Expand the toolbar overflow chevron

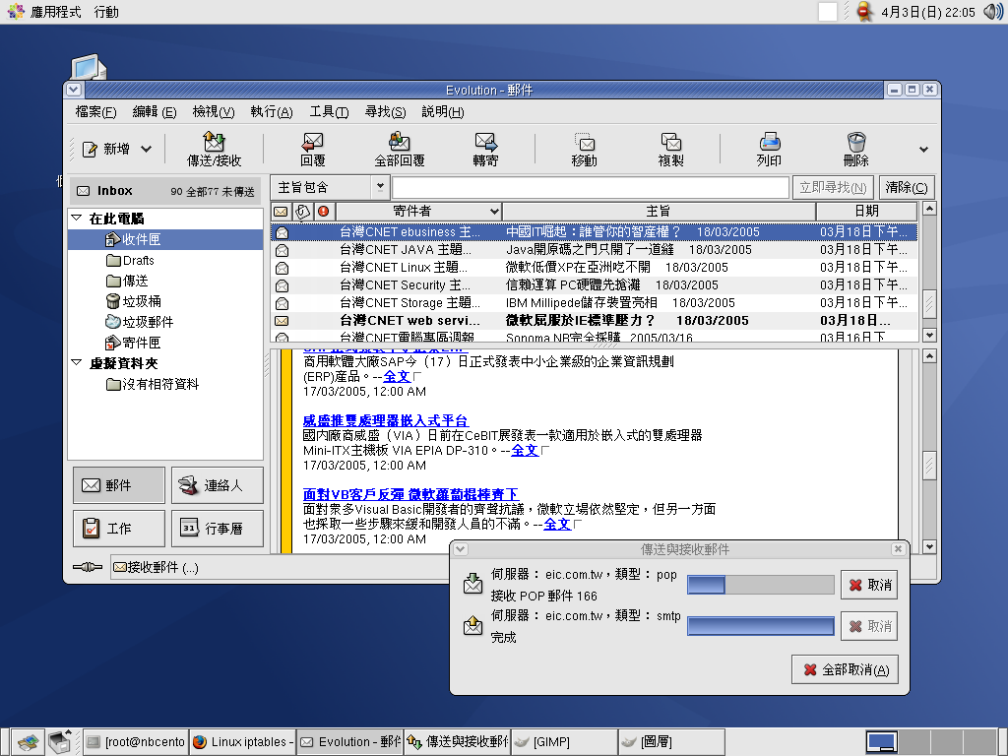pyautogui.click(x=923, y=150)
